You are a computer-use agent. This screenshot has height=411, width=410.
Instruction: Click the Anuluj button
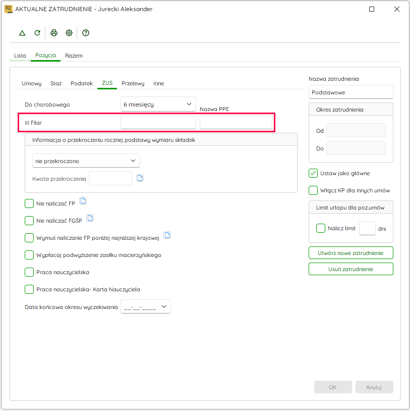click(x=374, y=387)
